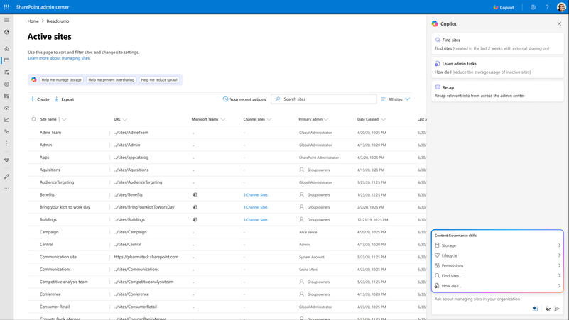Screen dimensions: 569x320
Task: Click the Home breadcrumb link
Action: [x=33, y=21]
